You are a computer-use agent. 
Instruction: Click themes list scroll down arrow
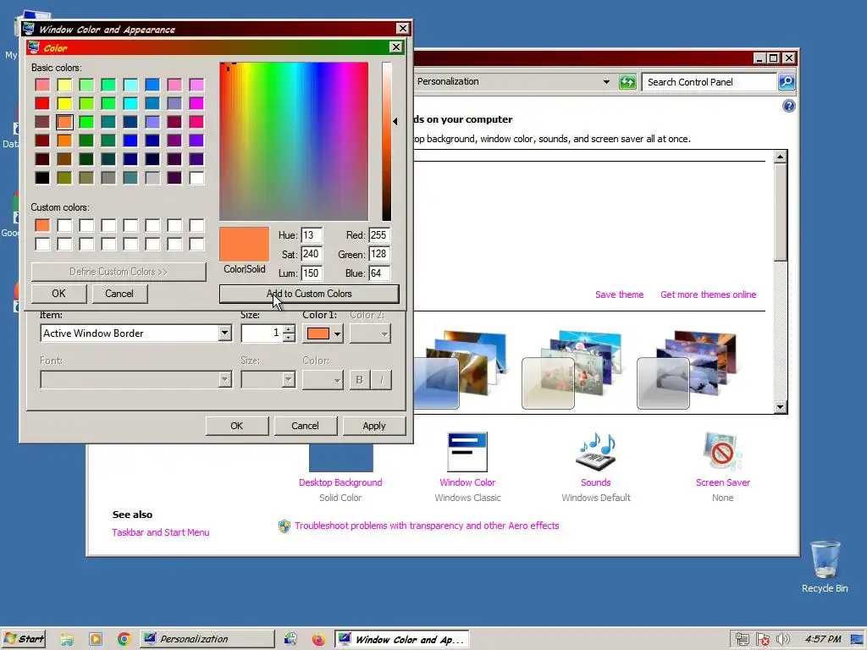pyautogui.click(x=780, y=407)
